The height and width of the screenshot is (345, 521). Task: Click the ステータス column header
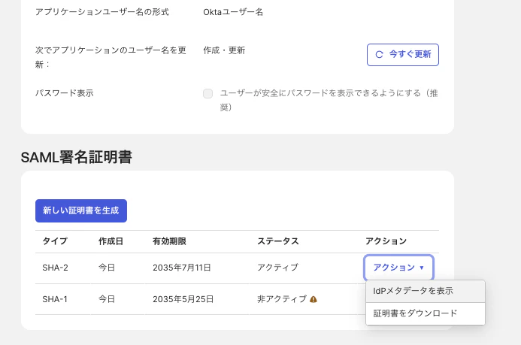click(x=277, y=241)
